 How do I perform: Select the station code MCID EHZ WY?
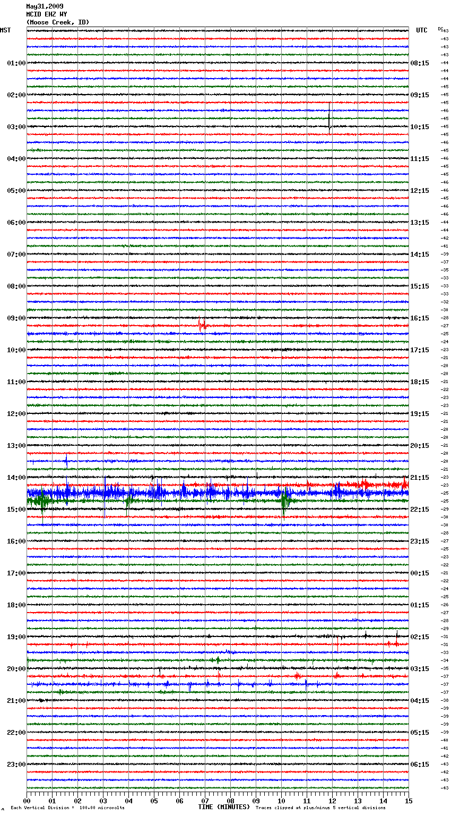tap(47, 14)
